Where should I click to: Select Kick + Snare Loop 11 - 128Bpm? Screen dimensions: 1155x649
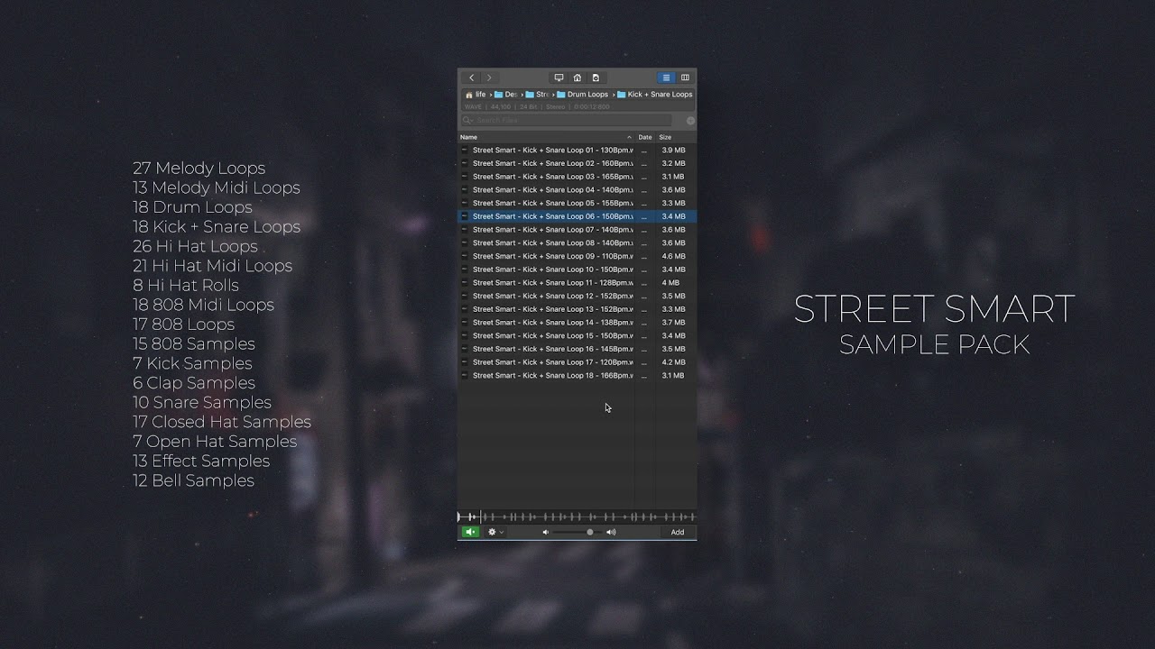577,282
